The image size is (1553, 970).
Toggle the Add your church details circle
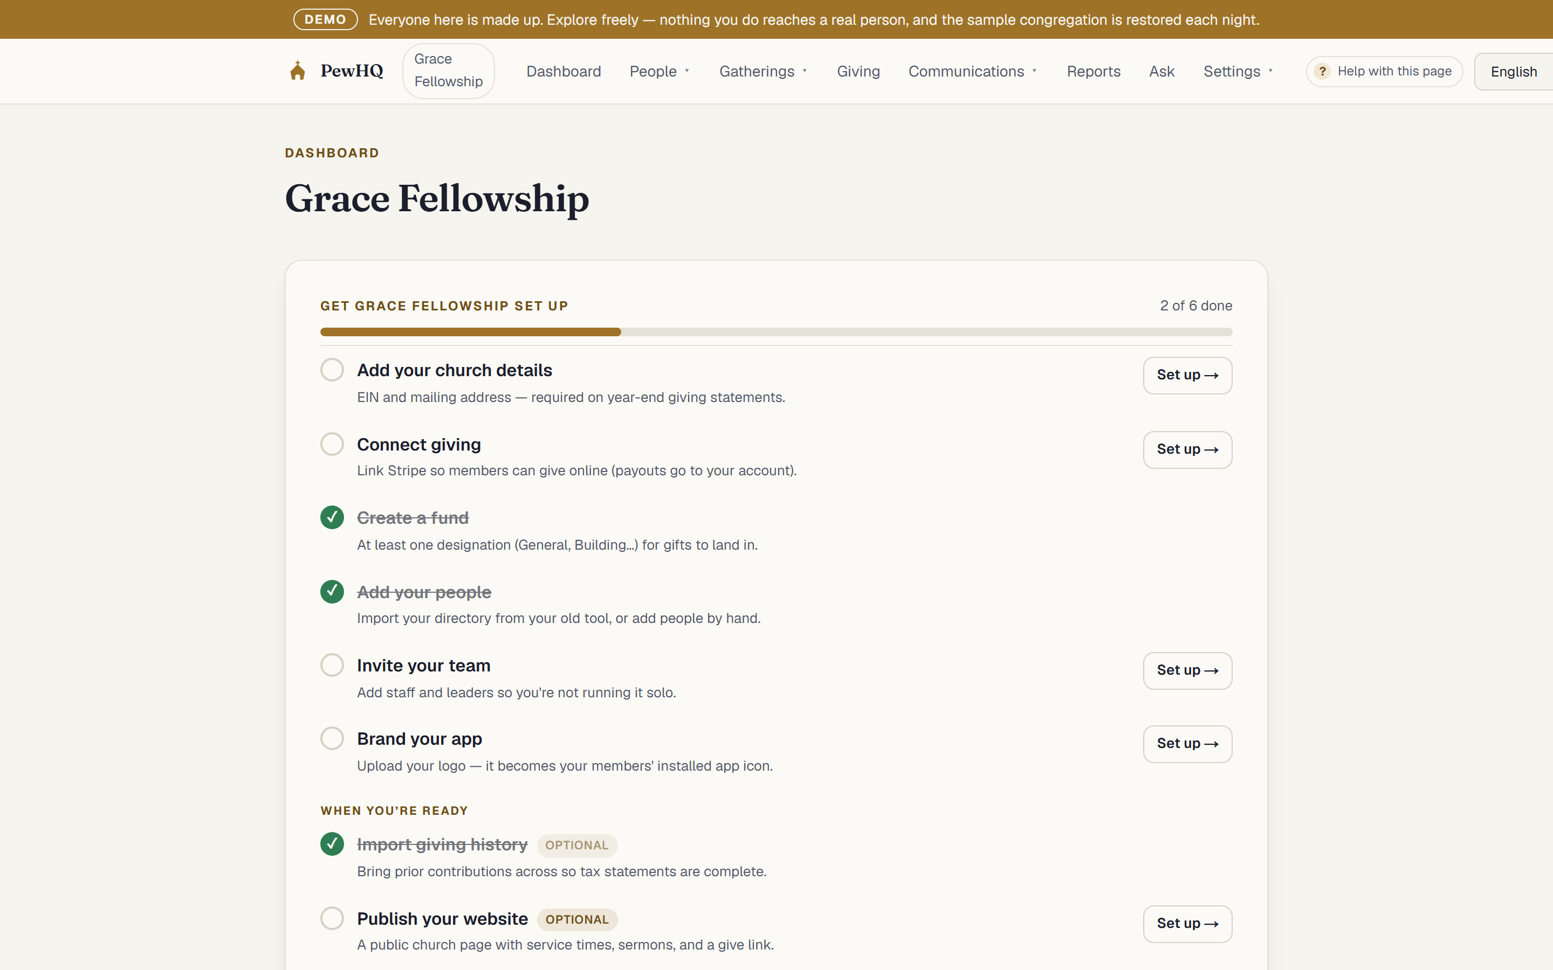click(x=332, y=370)
